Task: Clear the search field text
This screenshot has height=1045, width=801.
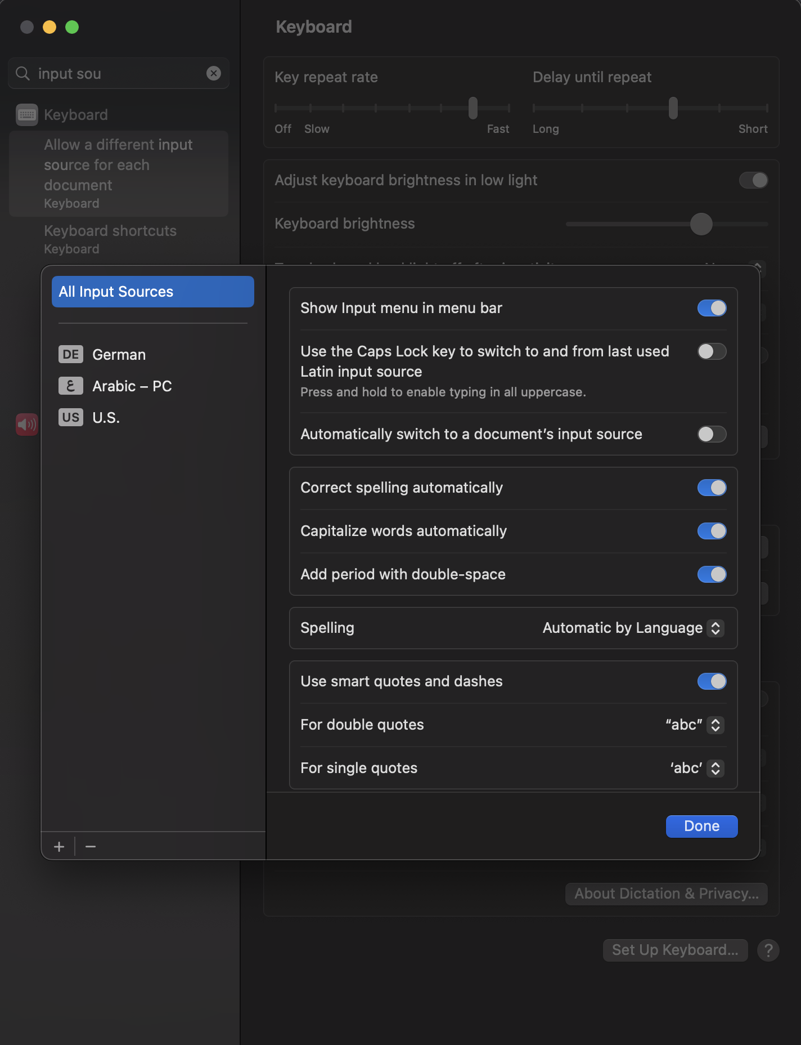Action: pyautogui.click(x=214, y=73)
